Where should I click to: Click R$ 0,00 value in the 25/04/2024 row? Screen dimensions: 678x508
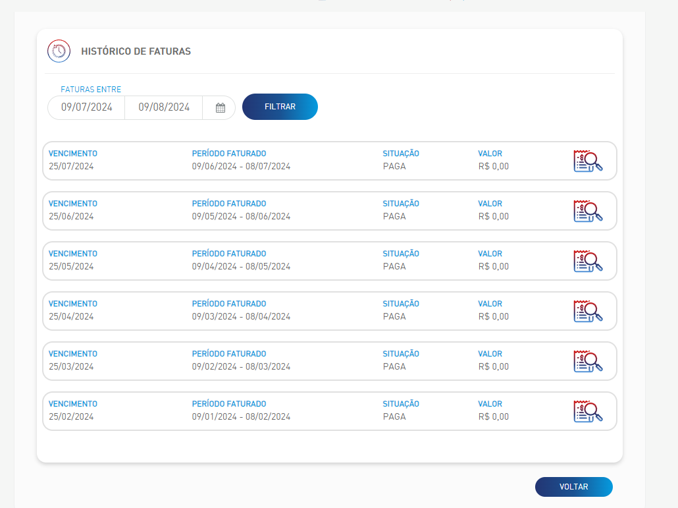(x=494, y=317)
